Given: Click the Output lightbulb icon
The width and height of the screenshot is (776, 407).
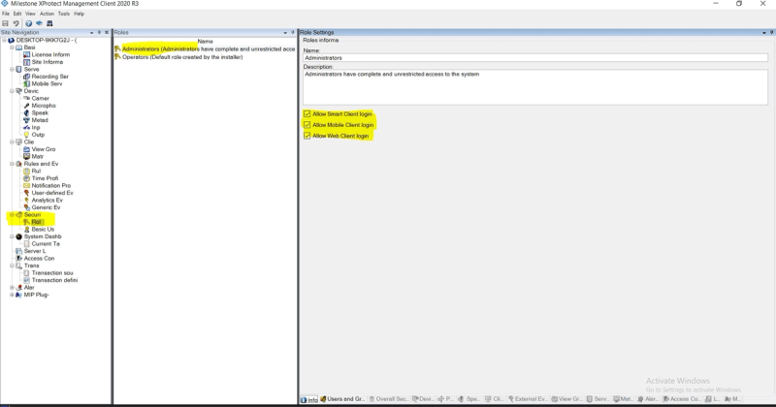Looking at the screenshot, I should coord(27,135).
